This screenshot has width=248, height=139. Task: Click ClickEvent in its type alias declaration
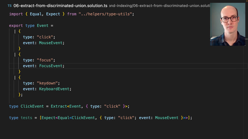(32, 106)
